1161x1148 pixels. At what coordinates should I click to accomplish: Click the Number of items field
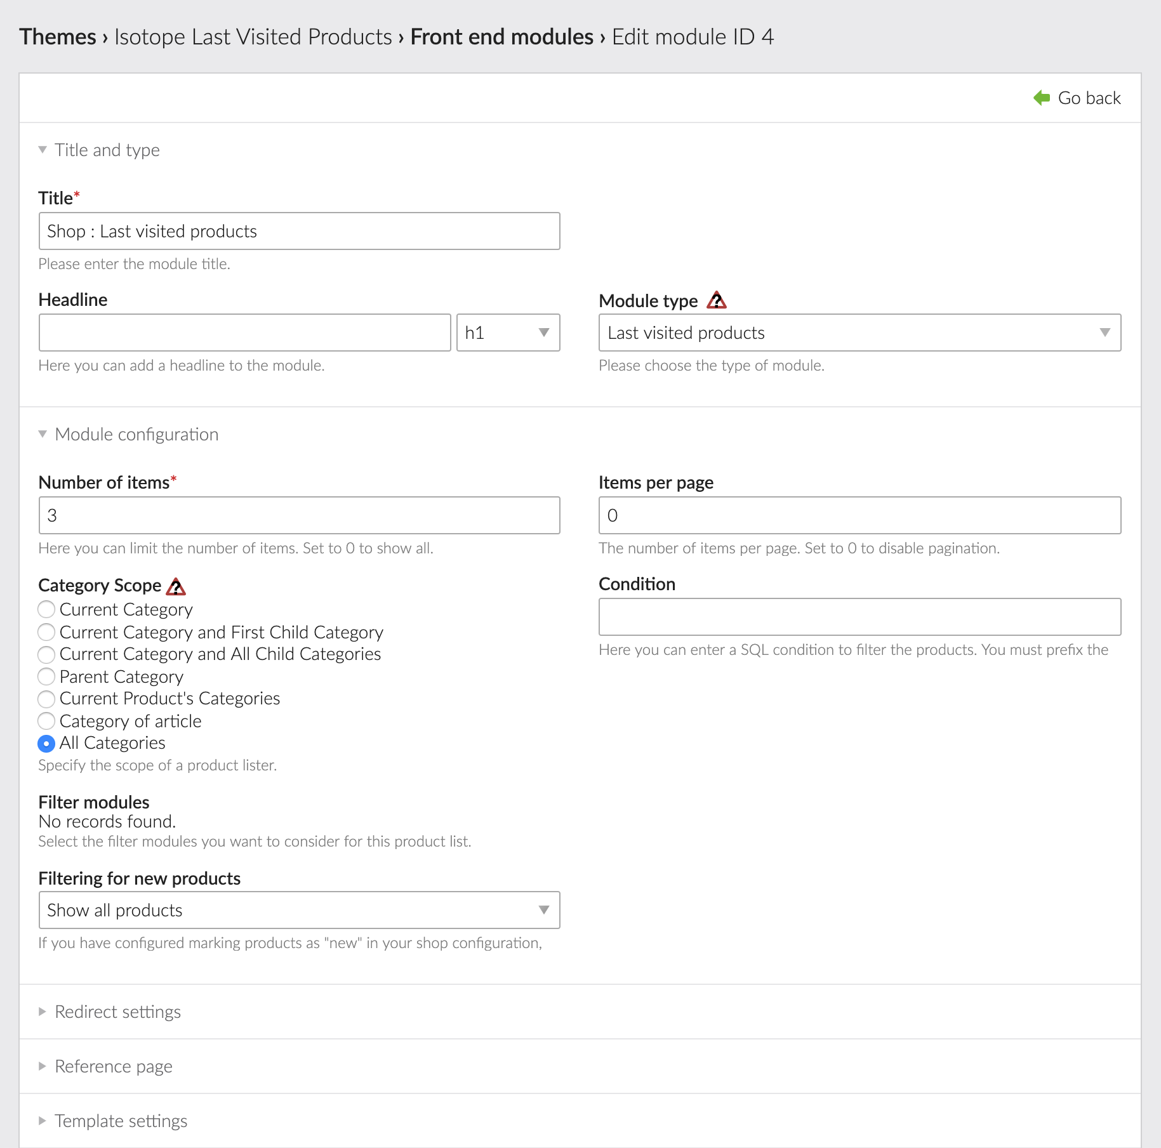coord(299,515)
